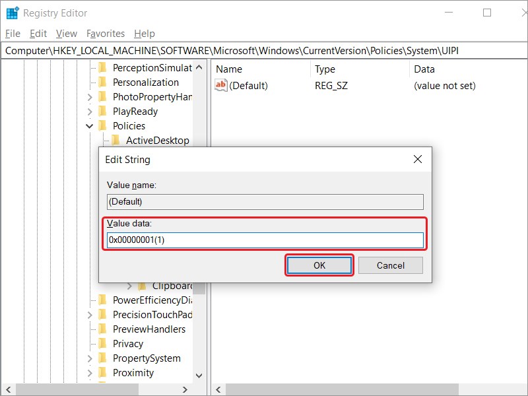This screenshot has width=528, height=396.
Task: Click OK in Edit String dialog
Action: [319, 265]
